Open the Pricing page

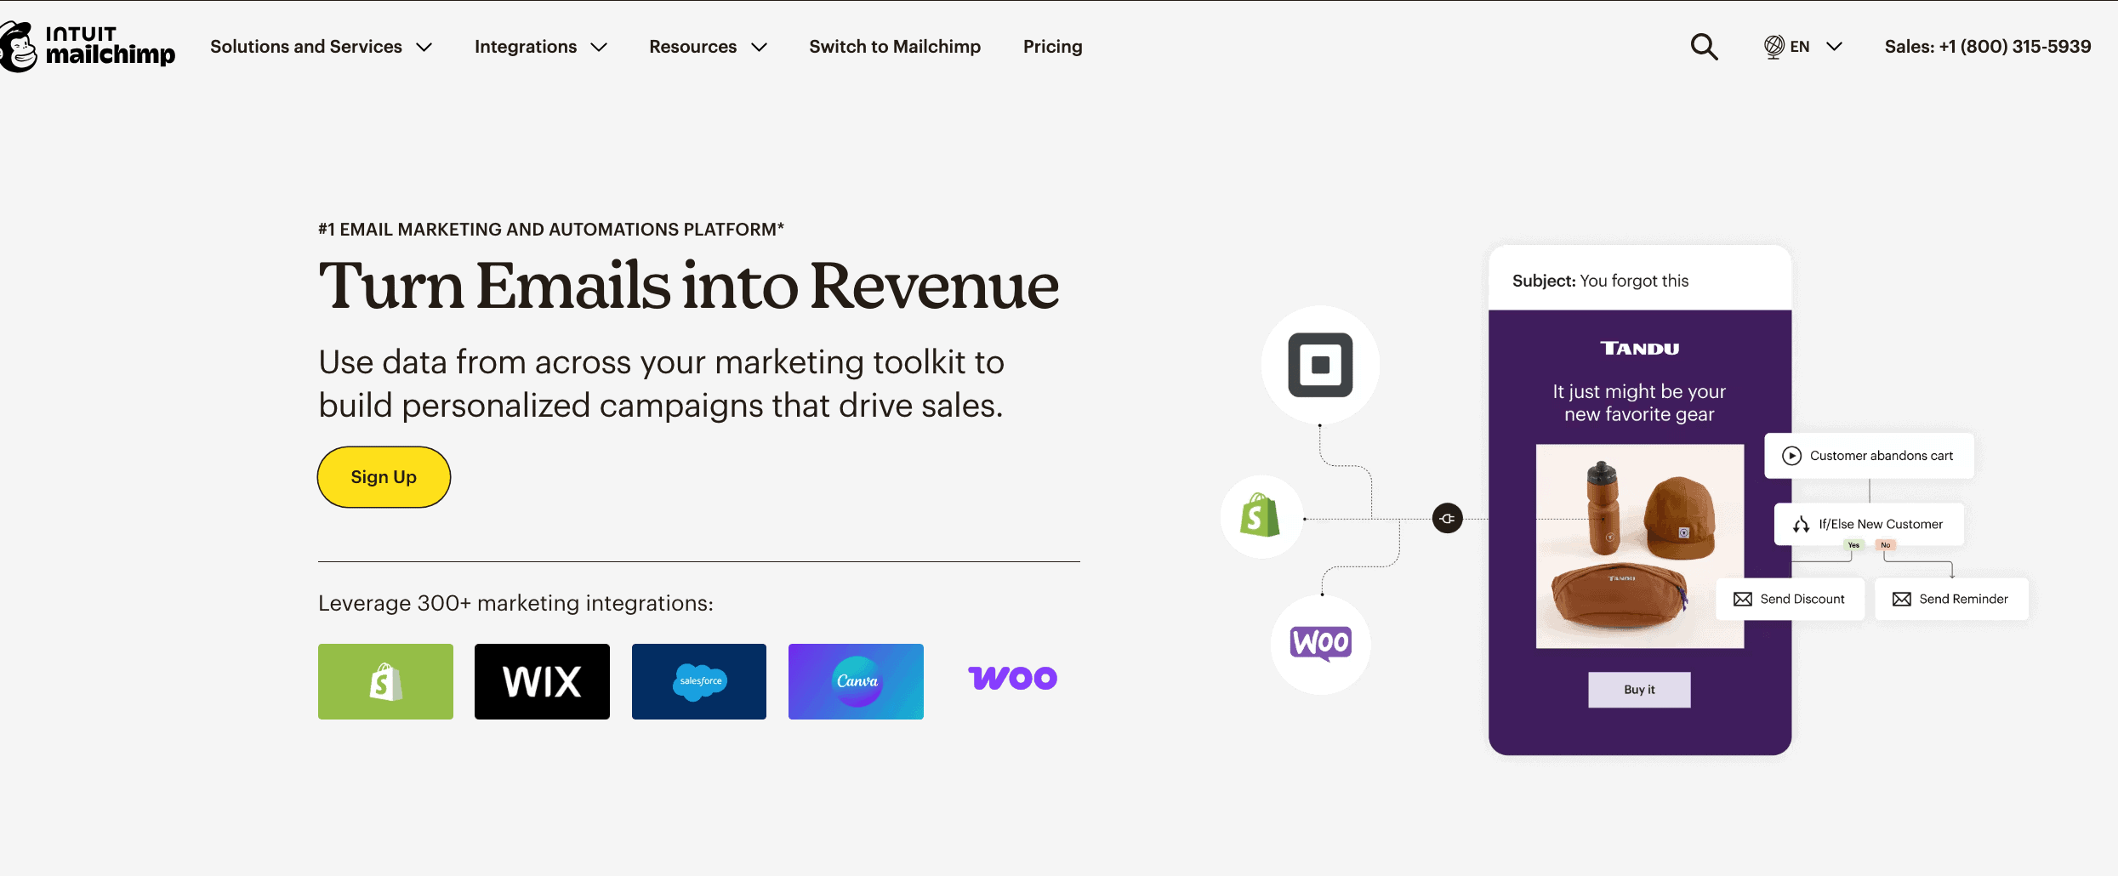tap(1053, 47)
